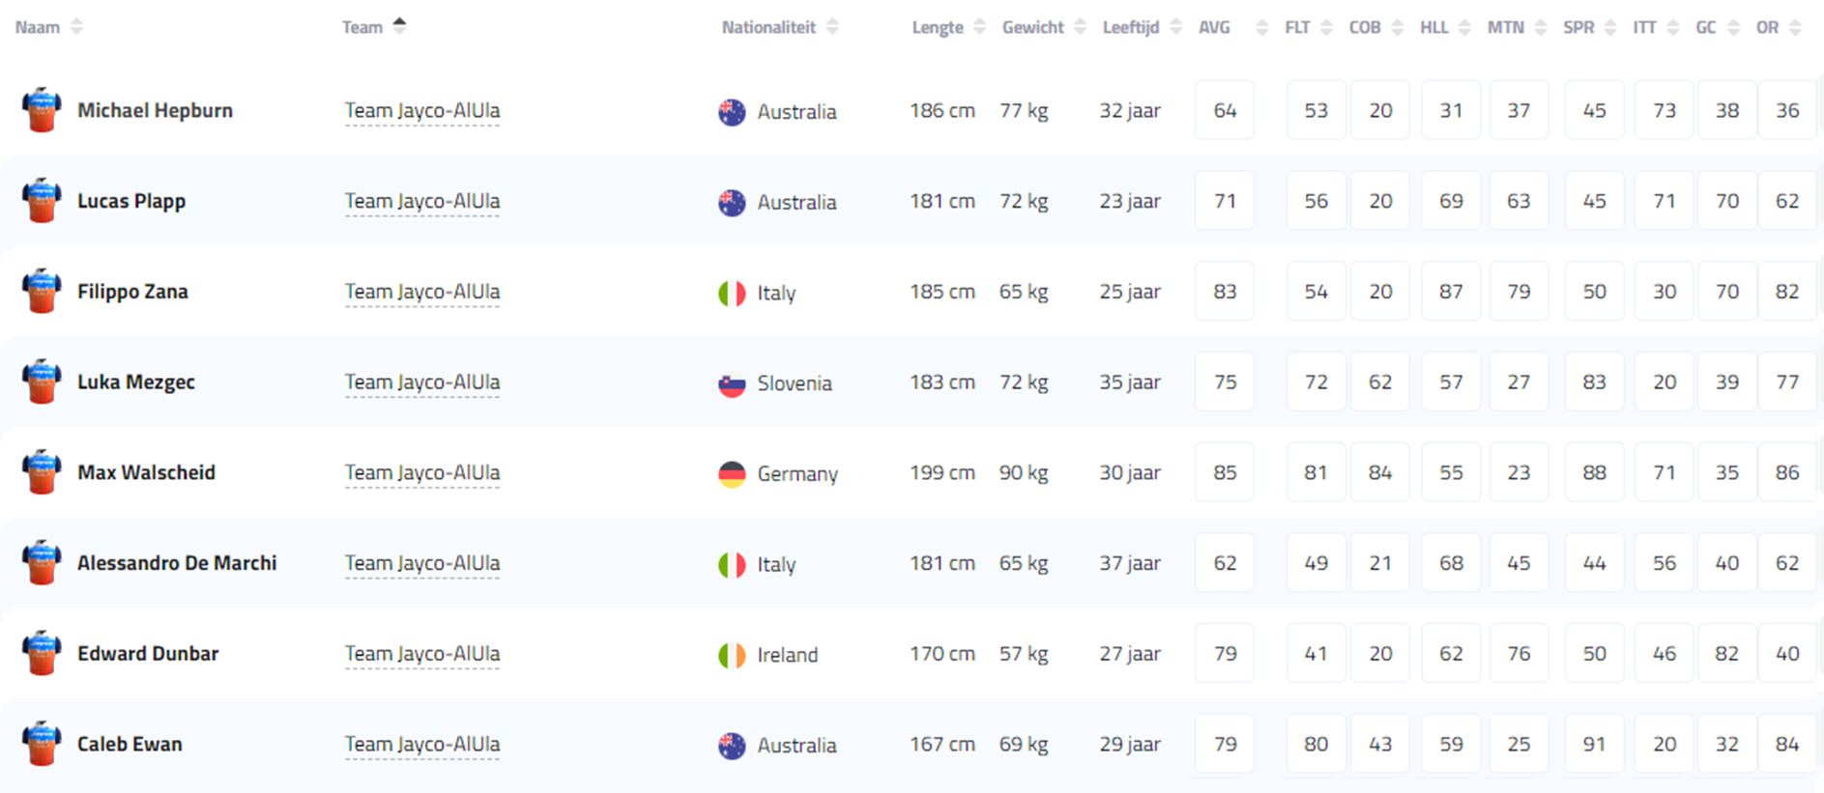
Task: Sort the table by Naam column
Action: click(48, 27)
